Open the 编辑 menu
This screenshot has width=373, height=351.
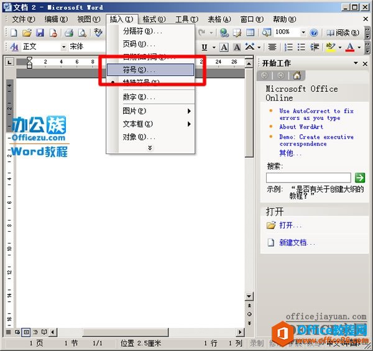click(56, 19)
